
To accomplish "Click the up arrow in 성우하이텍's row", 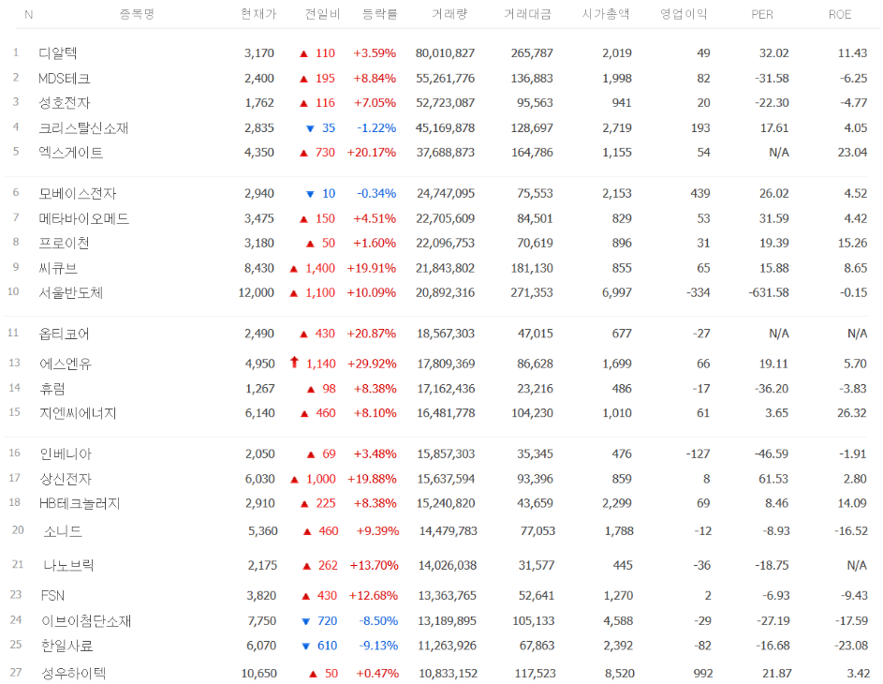I will [313, 674].
